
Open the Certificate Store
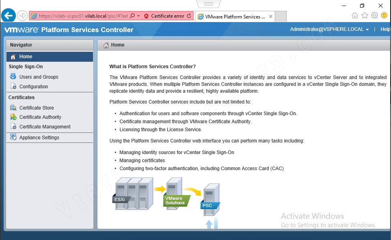(x=36, y=108)
